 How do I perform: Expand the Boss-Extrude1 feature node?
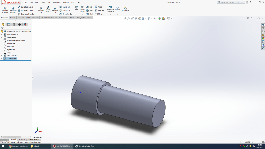2,56
